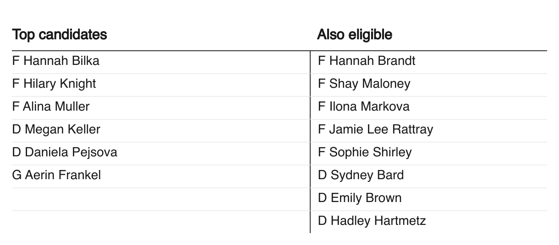
Task: Select F Hannah Brandt in Also eligible
Action: (367, 61)
